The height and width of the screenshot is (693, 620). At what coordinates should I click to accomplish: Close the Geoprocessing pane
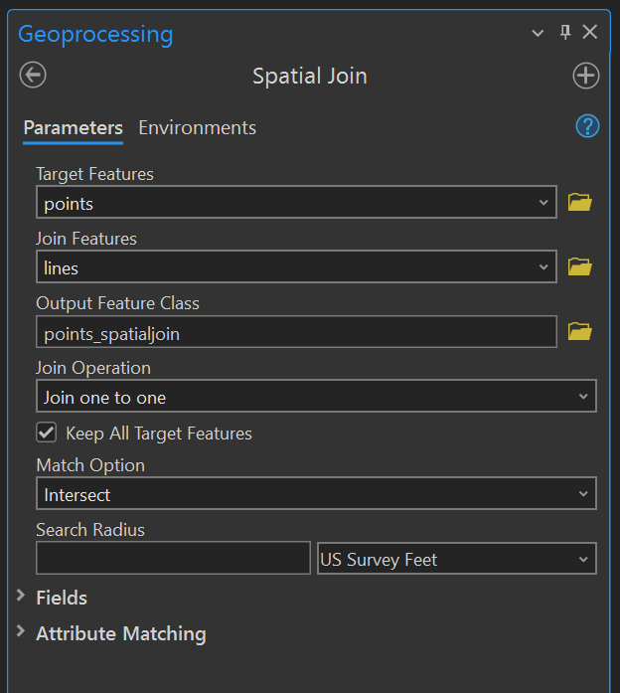(x=590, y=33)
